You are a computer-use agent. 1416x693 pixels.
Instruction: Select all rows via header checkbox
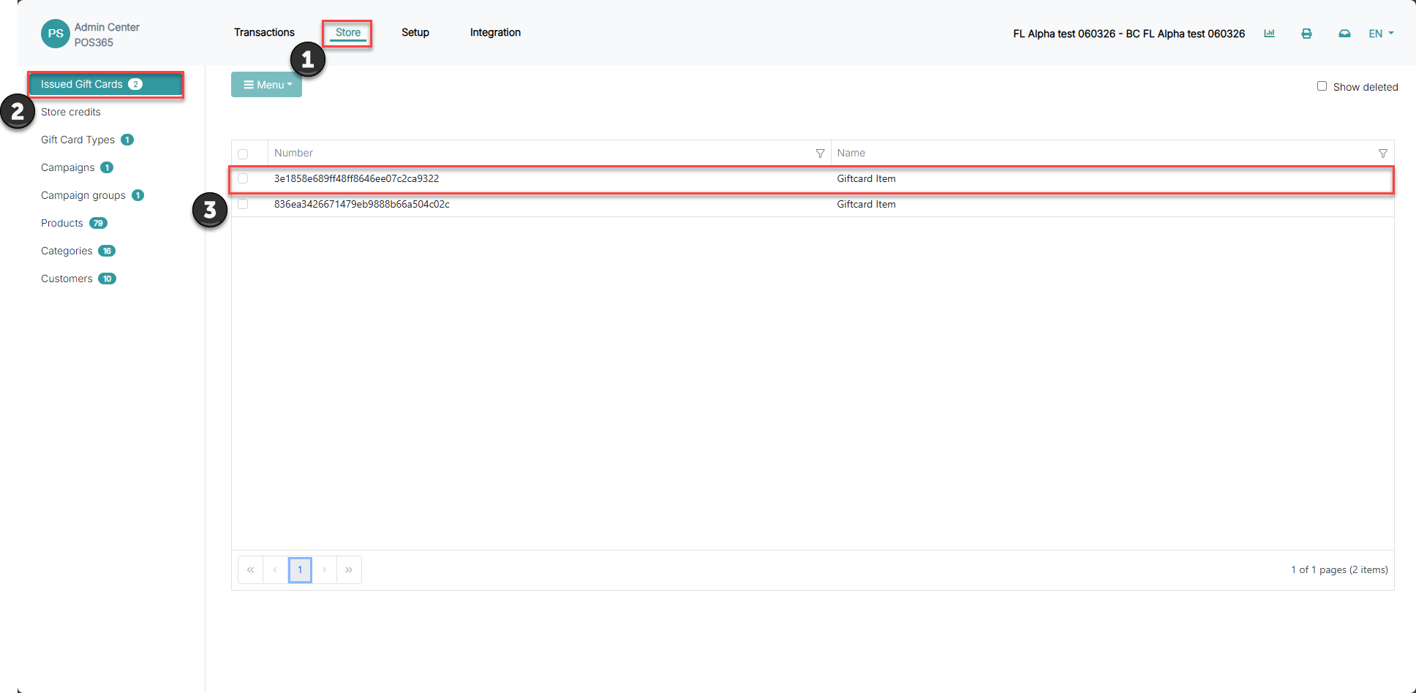pos(243,154)
